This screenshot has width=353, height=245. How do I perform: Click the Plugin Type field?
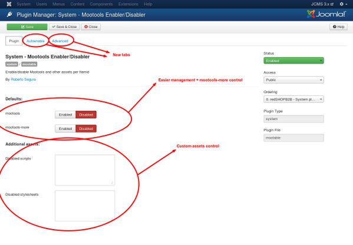tap(293, 119)
